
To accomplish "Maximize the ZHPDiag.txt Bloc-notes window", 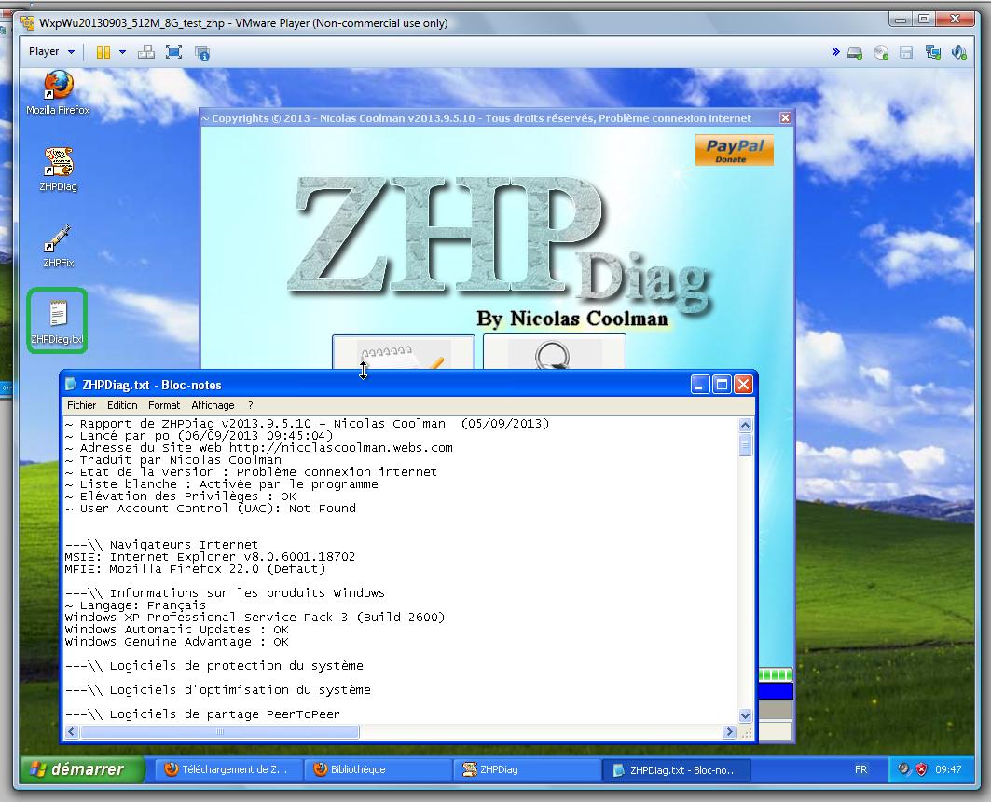I will click(x=722, y=385).
